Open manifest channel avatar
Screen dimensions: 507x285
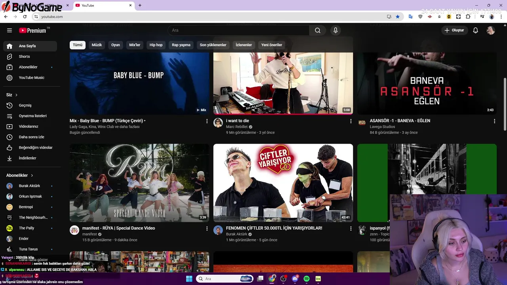click(x=74, y=230)
